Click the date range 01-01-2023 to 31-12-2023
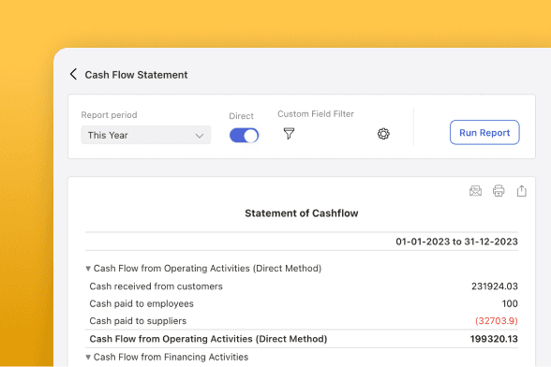 click(457, 242)
